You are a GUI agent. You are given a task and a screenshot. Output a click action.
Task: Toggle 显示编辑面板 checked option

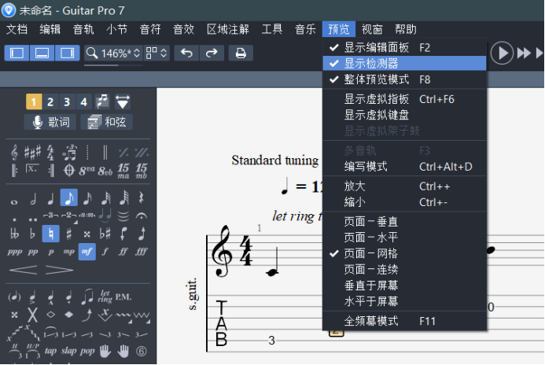click(404, 48)
